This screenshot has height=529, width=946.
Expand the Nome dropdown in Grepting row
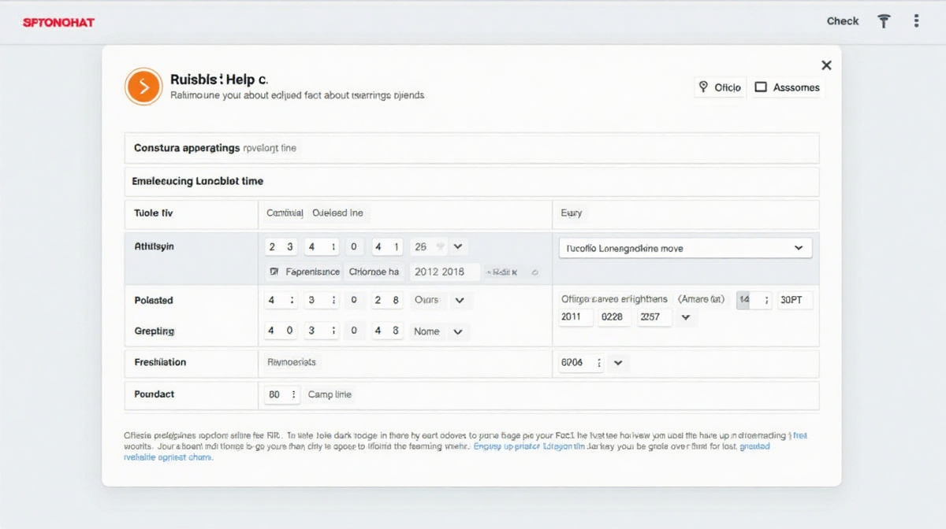click(x=457, y=331)
